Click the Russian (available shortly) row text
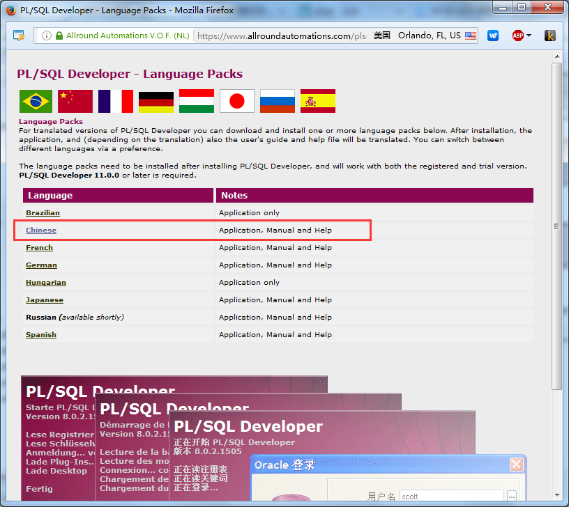 [x=75, y=317]
